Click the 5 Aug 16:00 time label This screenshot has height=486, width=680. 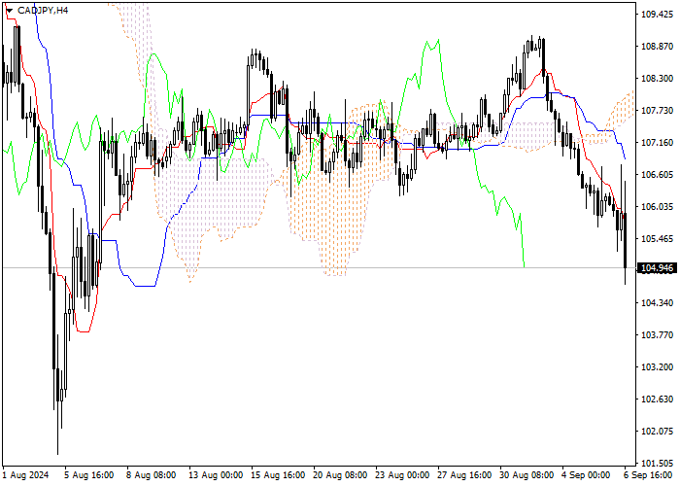[89, 475]
